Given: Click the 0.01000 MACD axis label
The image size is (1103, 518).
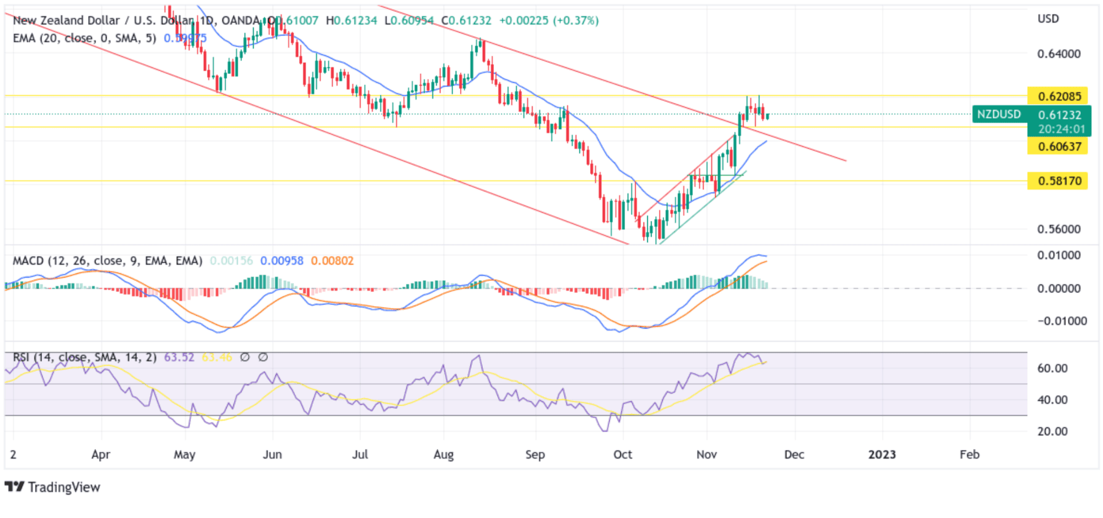Looking at the screenshot, I should pos(1059,255).
